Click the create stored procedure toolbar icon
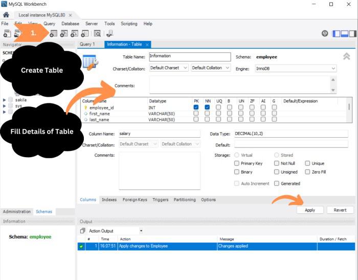 point(74,33)
